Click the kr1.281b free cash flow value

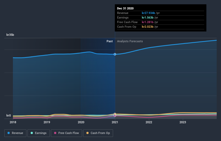[x=148, y=22]
